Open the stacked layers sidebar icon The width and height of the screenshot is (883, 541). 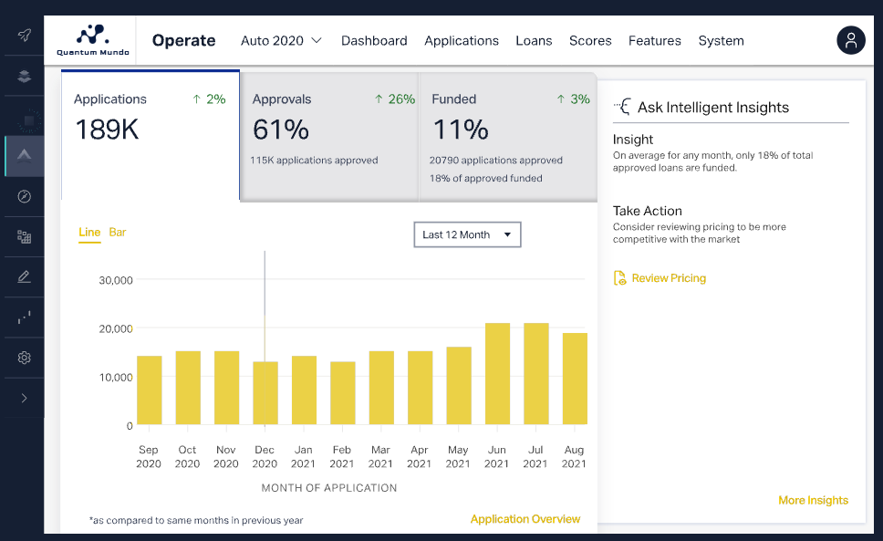24,77
